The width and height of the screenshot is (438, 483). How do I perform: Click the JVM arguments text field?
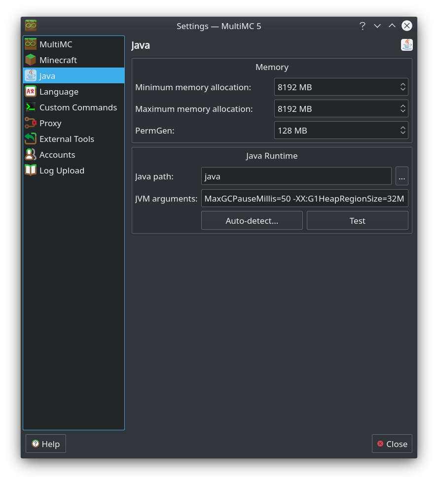tap(304, 198)
